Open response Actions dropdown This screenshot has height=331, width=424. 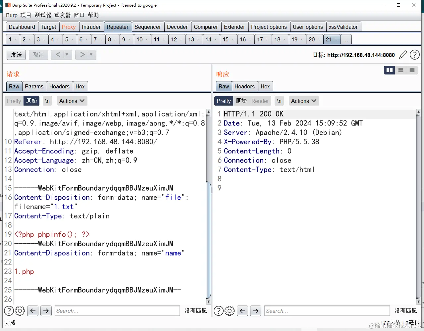coord(304,101)
